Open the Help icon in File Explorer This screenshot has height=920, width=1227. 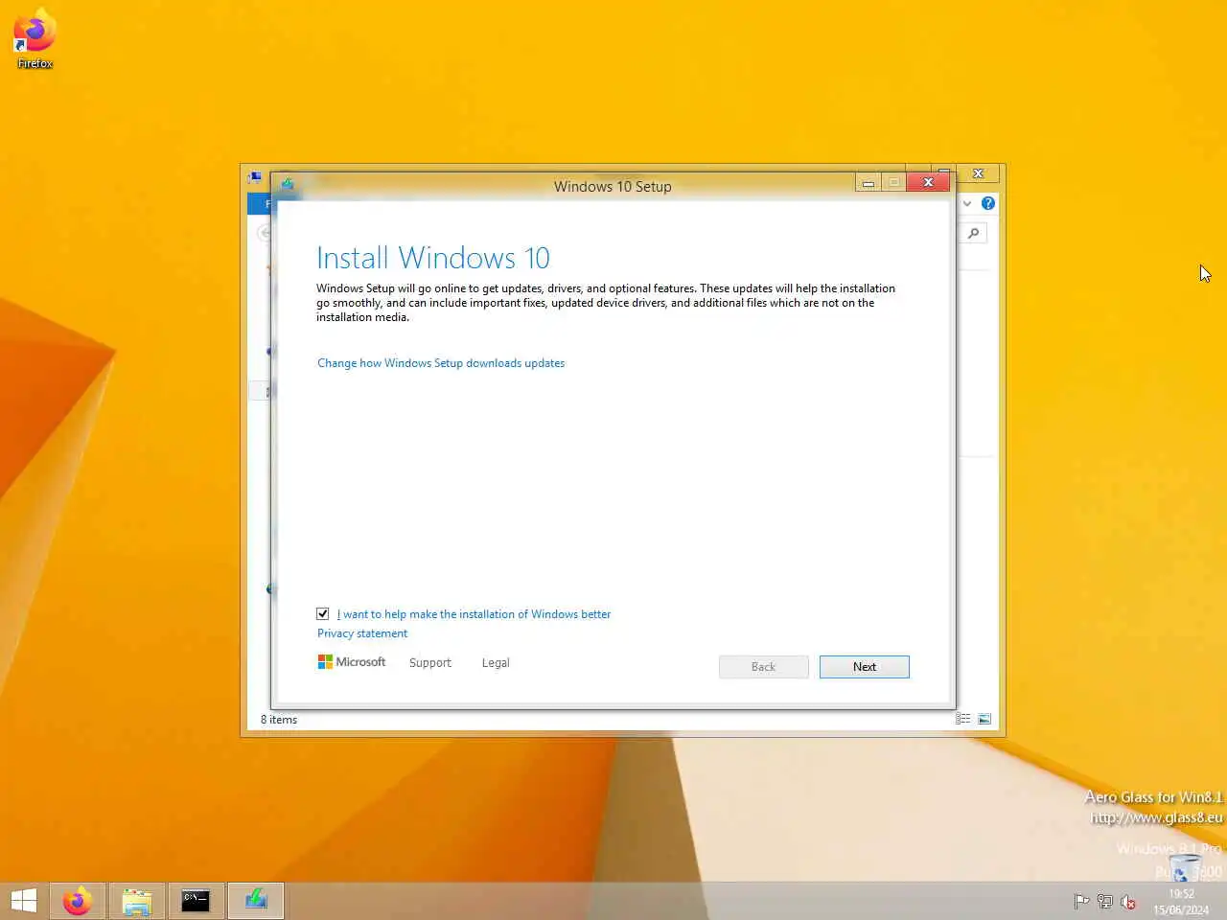pyautogui.click(x=988, y=203)
